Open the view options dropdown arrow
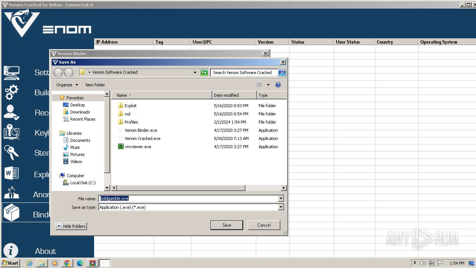The width and height of the screenshot is (476, 268). [x=268, y=85]
